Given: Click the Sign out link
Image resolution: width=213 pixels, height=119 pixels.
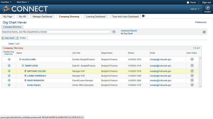Looking at the screenshot, I should 206,2.
